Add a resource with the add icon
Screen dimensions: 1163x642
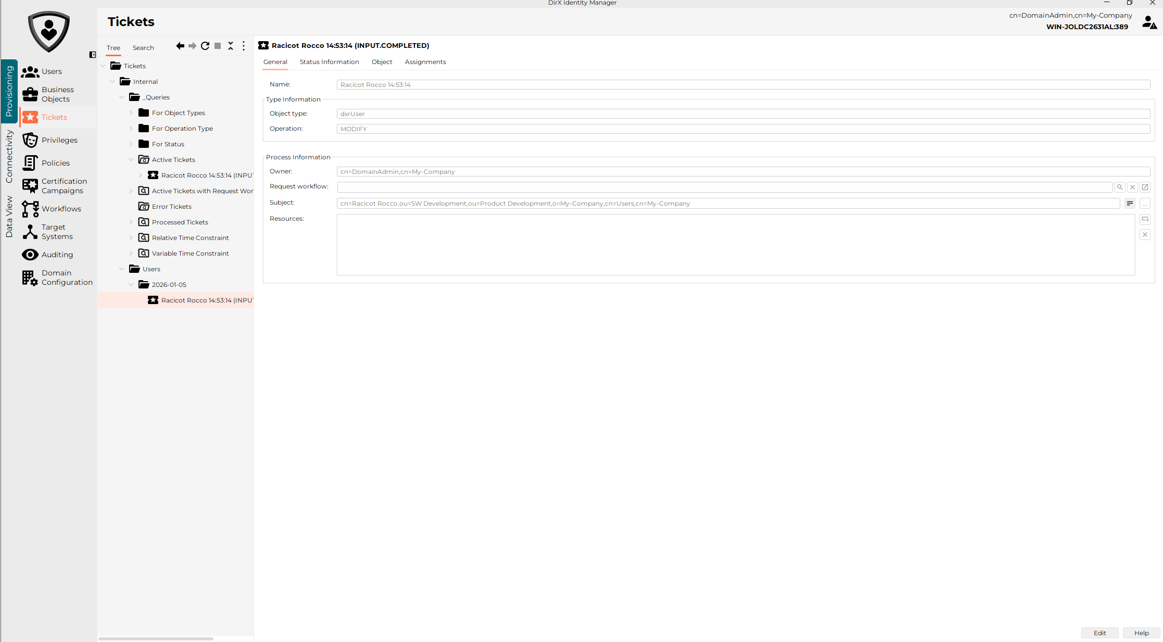click(1145, 219)
